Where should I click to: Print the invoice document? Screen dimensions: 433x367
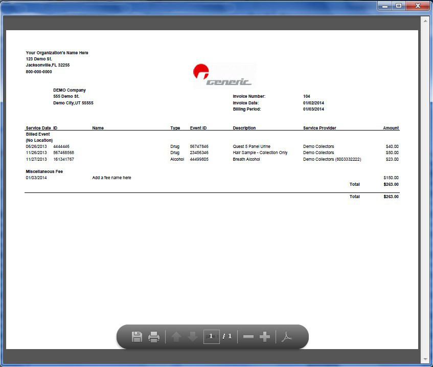(154, 336)
